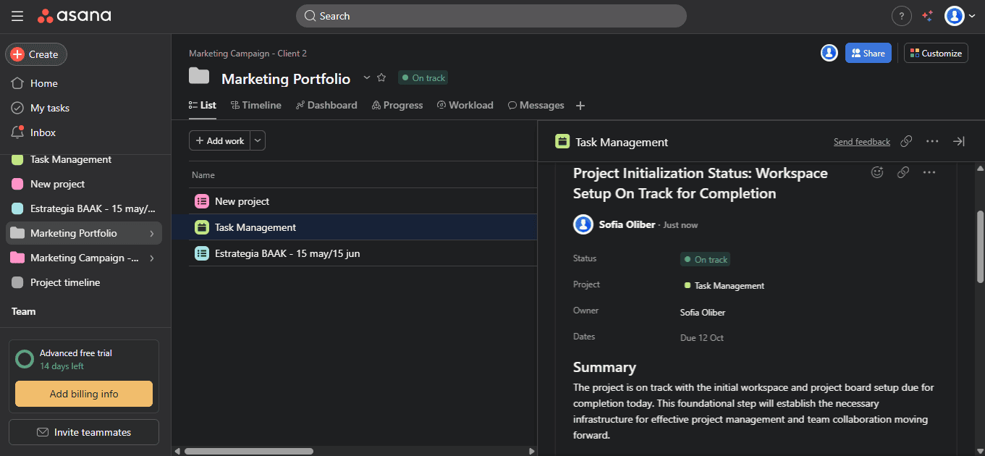Open more actions in Task Management header
Image resolution: width=985 pixels, height=456 pixels.
[932, 142]
